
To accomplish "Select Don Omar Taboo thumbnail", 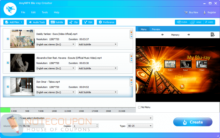I will 22,87.
